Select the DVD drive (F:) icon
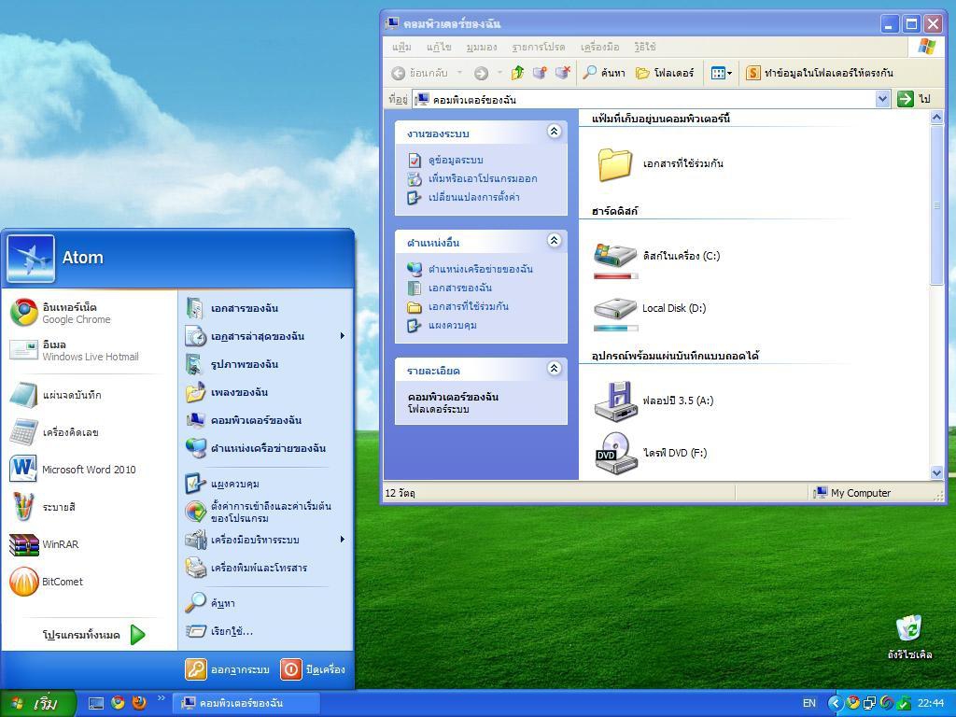The image size is (956, 717). [615, 454]
